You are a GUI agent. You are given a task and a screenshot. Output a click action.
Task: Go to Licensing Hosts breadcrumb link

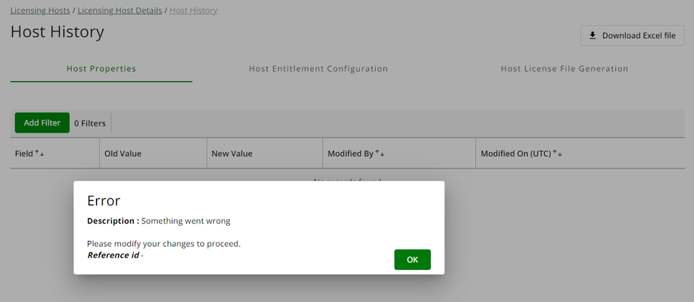pyautogui.click(x=41, y=10)
